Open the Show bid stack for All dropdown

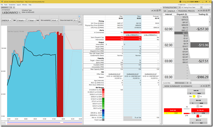click(75, 20)
